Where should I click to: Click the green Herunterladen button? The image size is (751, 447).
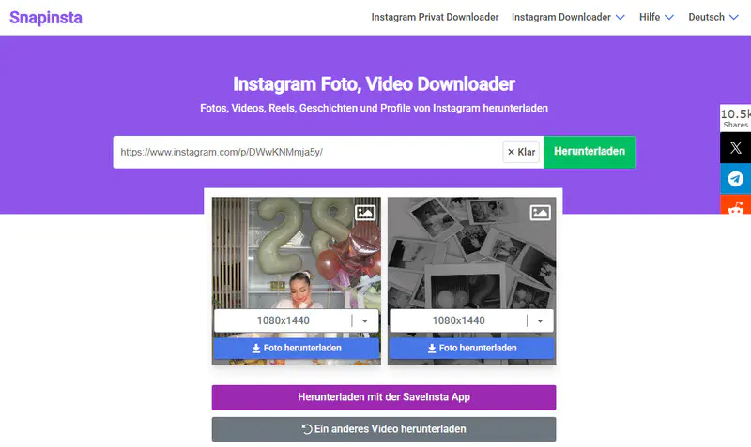point(590,152)
